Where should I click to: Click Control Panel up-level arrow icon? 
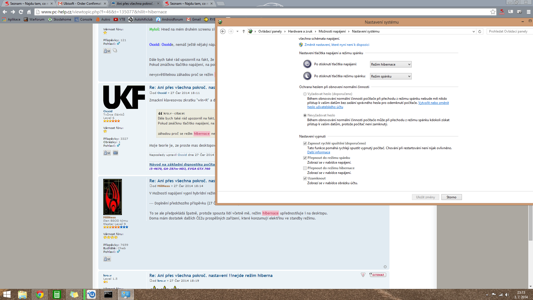(x=243, y=31)
